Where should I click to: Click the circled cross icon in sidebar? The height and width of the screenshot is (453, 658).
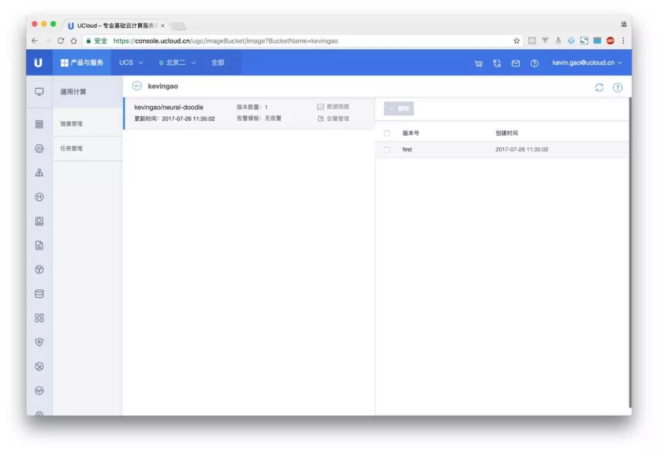[39, 366]
